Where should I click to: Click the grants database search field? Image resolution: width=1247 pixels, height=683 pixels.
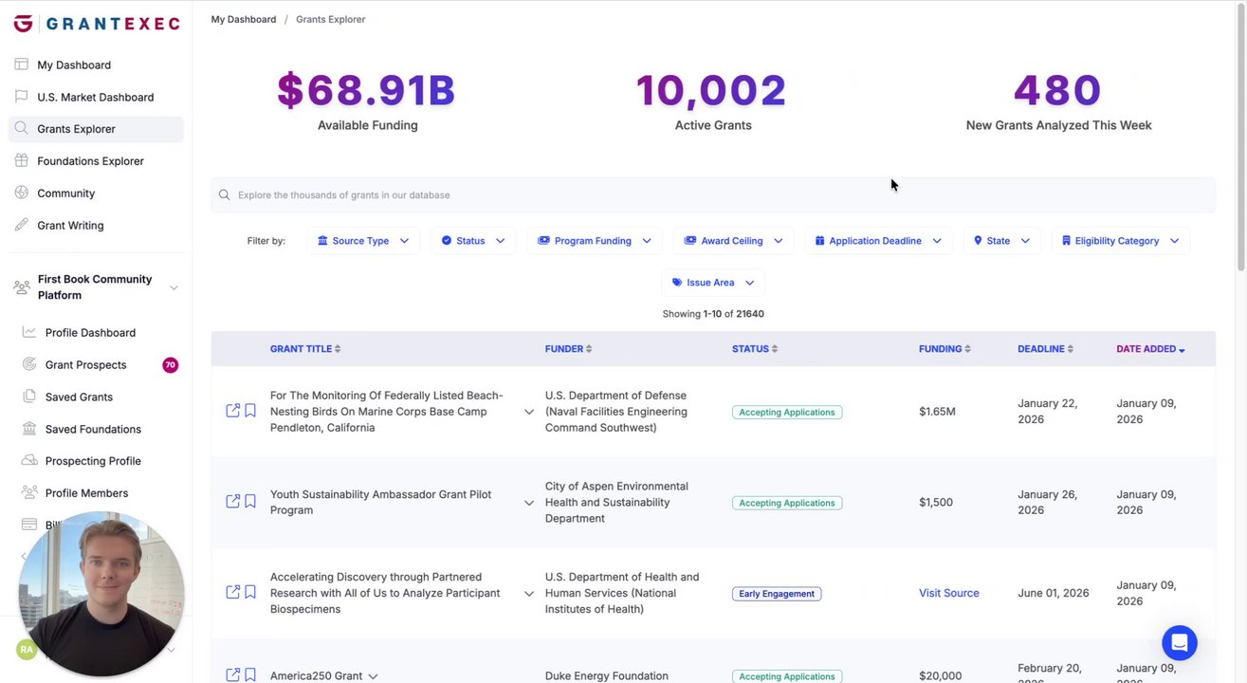click(711, 195)
